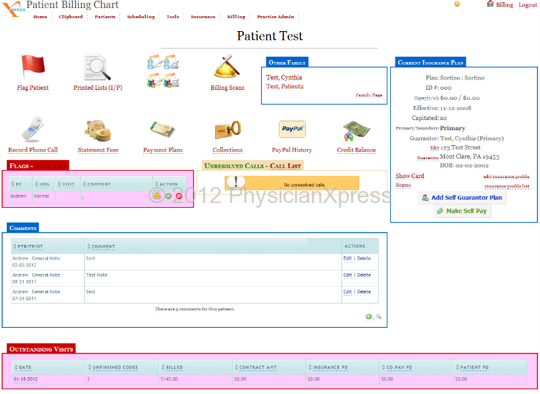
Task: Sort outstanding visits by Date column
Action: tap(25, 368)
